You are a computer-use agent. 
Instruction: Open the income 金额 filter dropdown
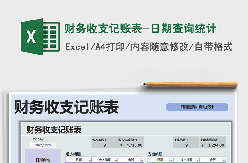click(x=142, y=160)
